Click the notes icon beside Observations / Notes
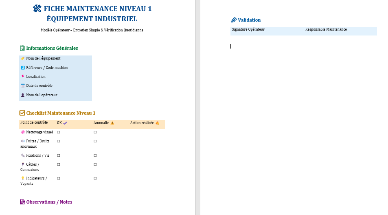 coord(22,202)
